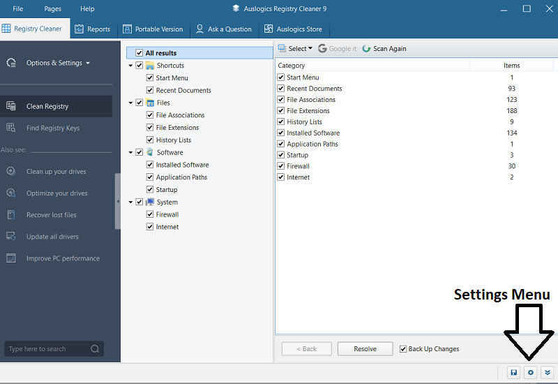Screen dimensions: 558x384
Task: Click the Resolve button
Action: (x=365, y=349)
